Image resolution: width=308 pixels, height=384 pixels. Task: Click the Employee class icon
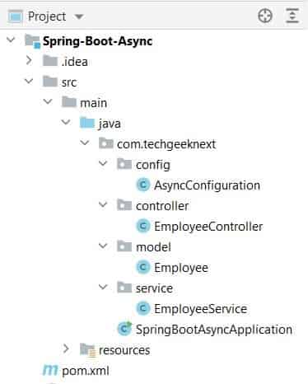[143, 267]
